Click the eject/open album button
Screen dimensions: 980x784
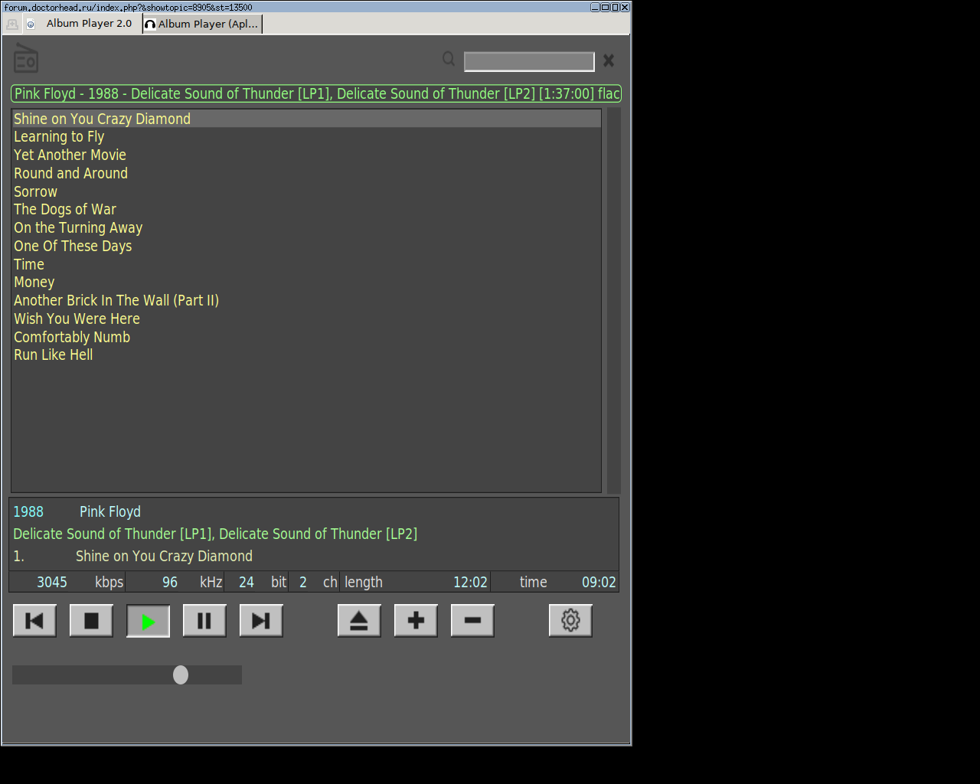pos(359,621)
